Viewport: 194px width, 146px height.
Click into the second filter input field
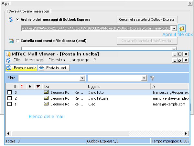click(115, 78)
